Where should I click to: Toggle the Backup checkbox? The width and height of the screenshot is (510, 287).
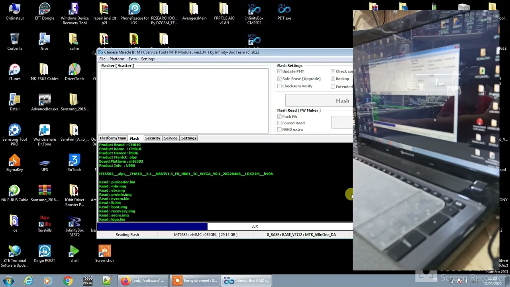coord(333,79)
